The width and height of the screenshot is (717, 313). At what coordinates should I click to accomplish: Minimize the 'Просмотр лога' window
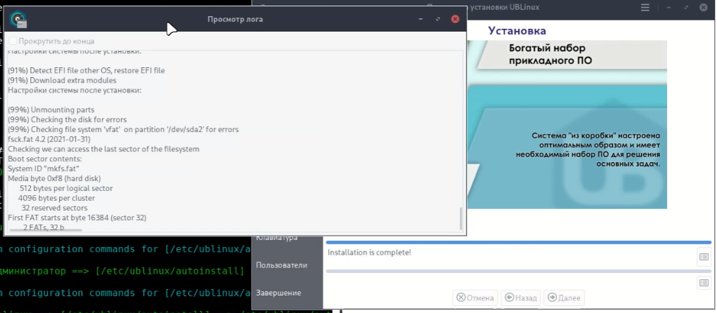point(421,19)
